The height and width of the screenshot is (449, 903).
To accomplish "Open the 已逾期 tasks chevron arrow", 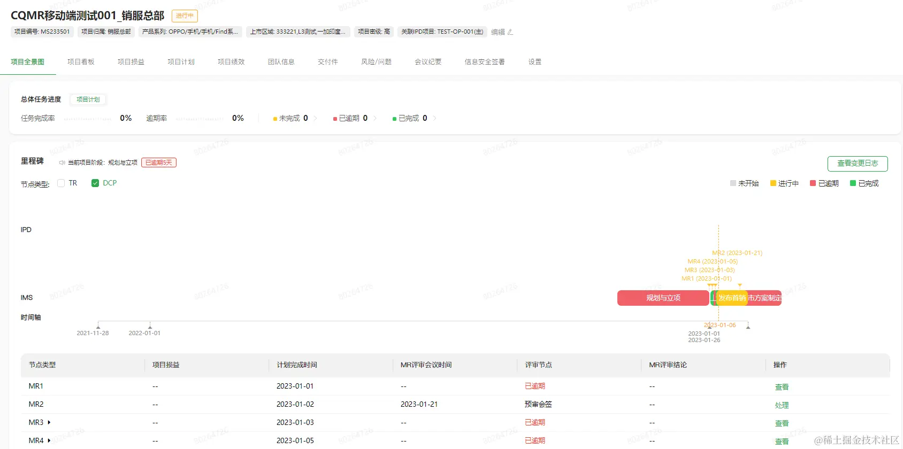I will tap(375, 118).
